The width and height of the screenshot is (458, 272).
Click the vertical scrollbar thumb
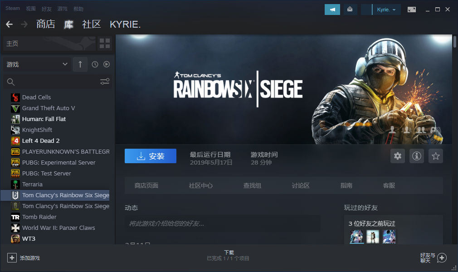454,42
